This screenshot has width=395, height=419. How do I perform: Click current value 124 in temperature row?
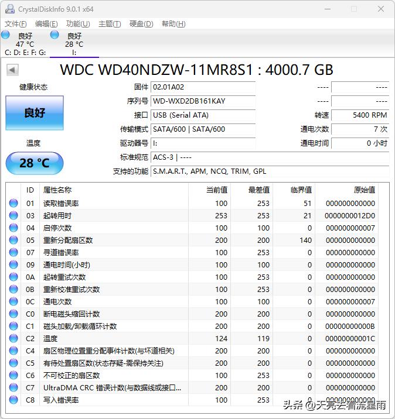point(221,339)
